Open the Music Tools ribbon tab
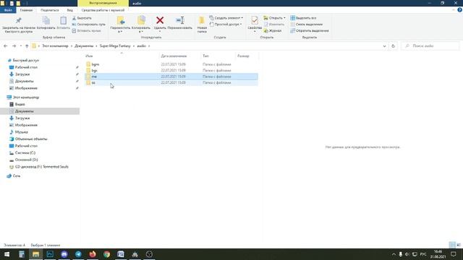 pos(103,10)
